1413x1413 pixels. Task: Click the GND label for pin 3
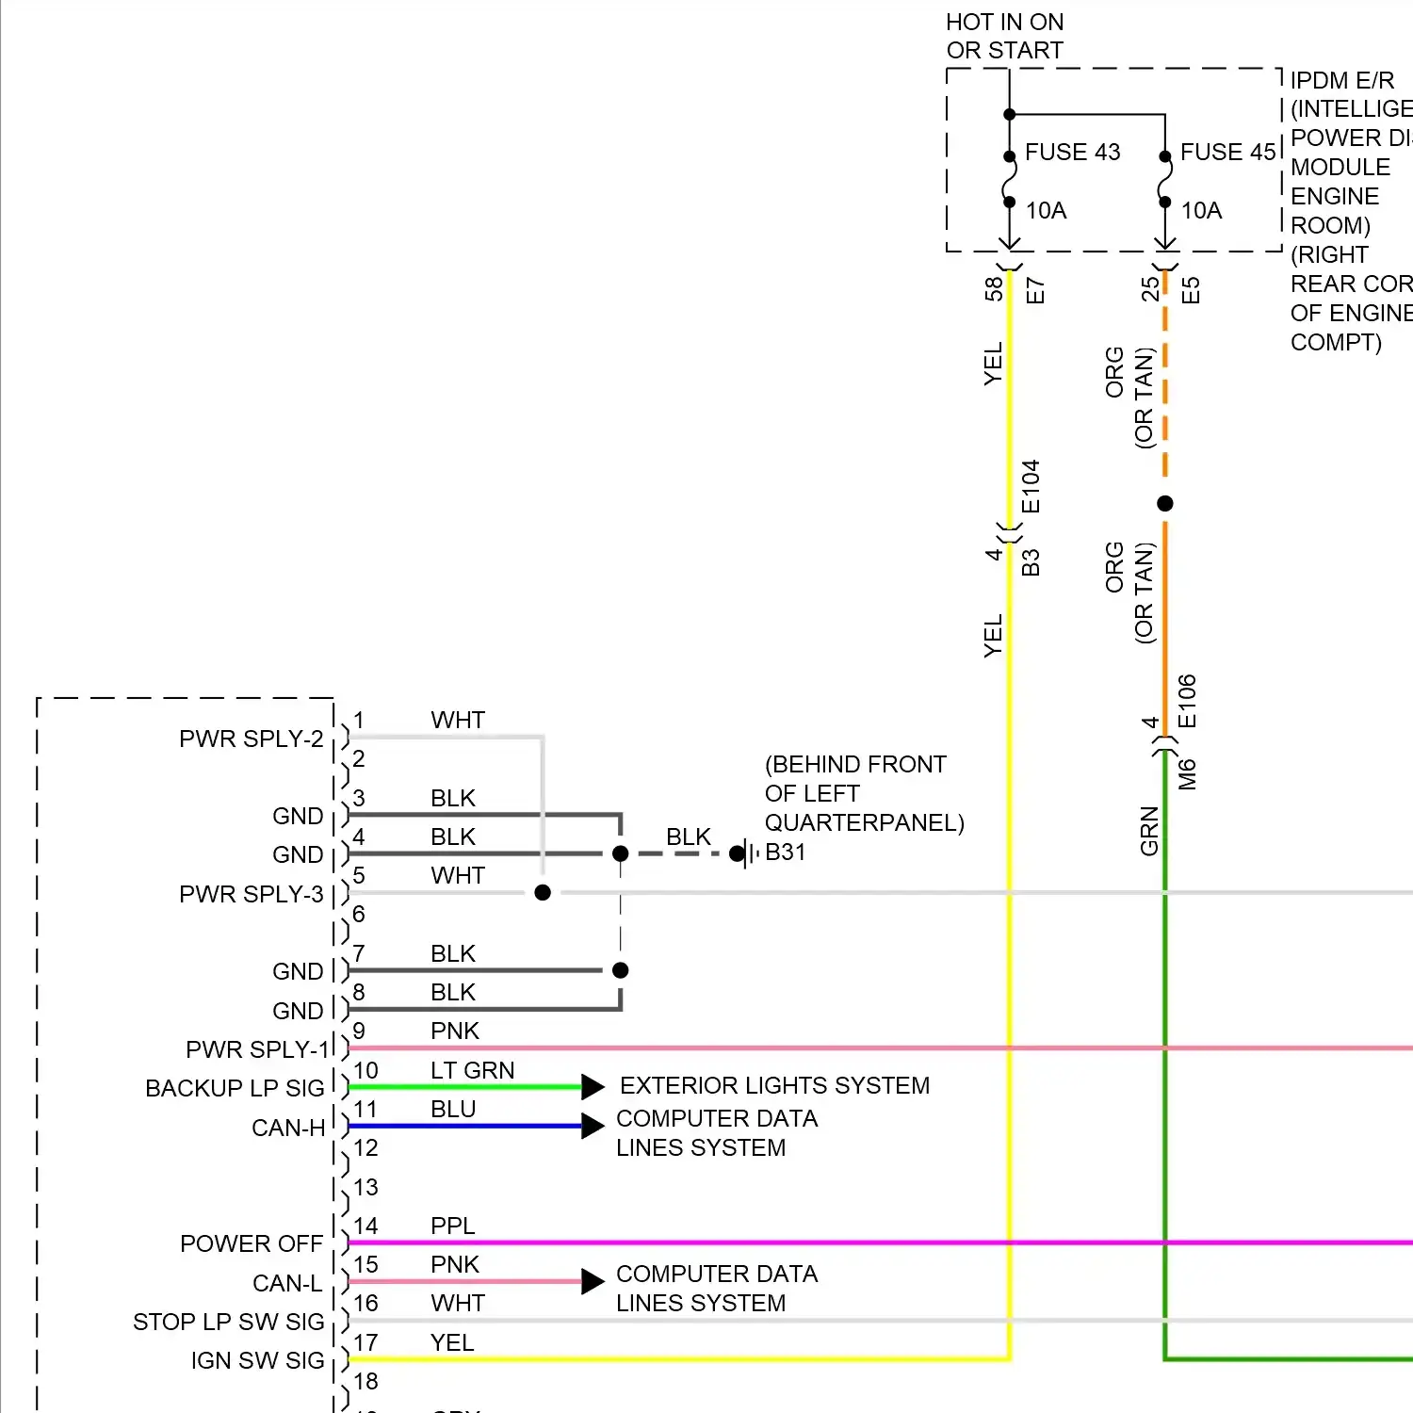(x=298, y=816)
